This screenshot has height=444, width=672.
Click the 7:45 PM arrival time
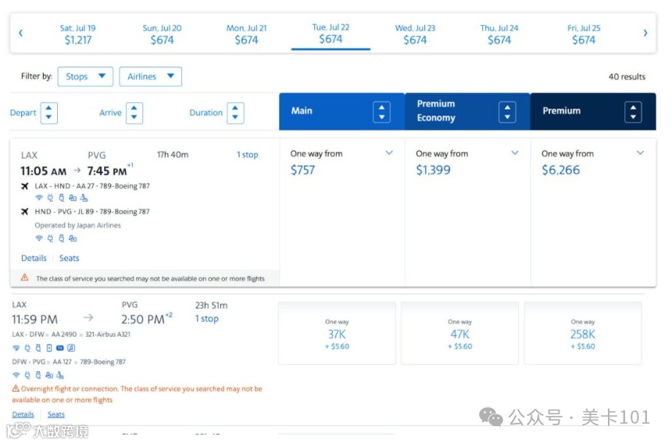tap(107, 171)
